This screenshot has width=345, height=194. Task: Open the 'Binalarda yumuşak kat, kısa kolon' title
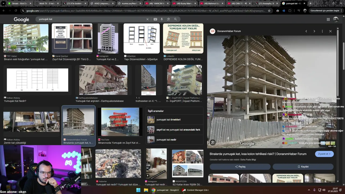coord(258,154)
